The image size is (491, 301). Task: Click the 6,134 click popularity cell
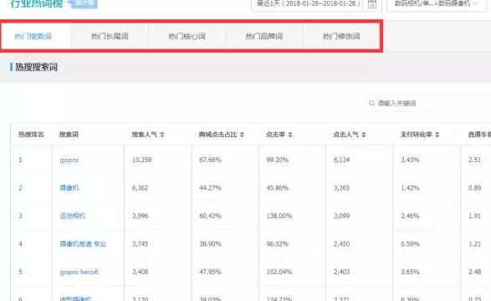pyautogui.click(x=341, y=160)
